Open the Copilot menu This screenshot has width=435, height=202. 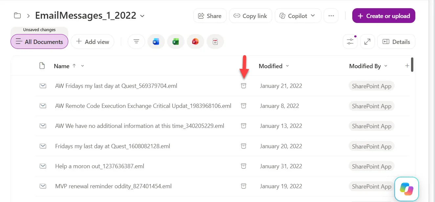tap(298, 16)
